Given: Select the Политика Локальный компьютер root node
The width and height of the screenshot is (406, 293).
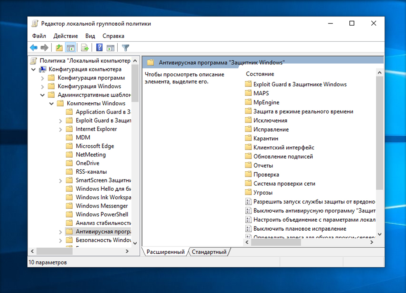Looking at the screenshot, I should click(85, 61).
